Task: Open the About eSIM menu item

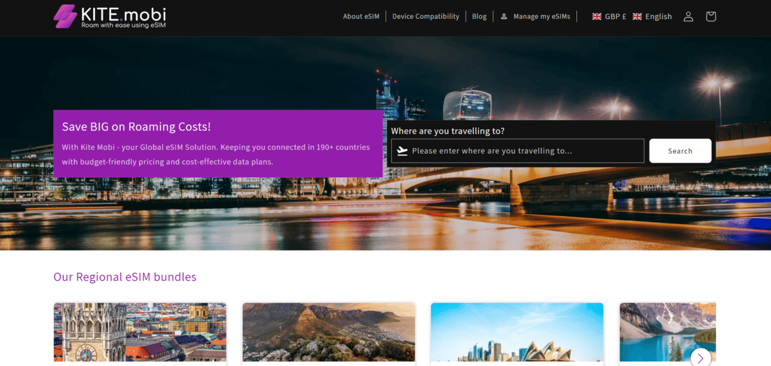Action: click(361, 17)
